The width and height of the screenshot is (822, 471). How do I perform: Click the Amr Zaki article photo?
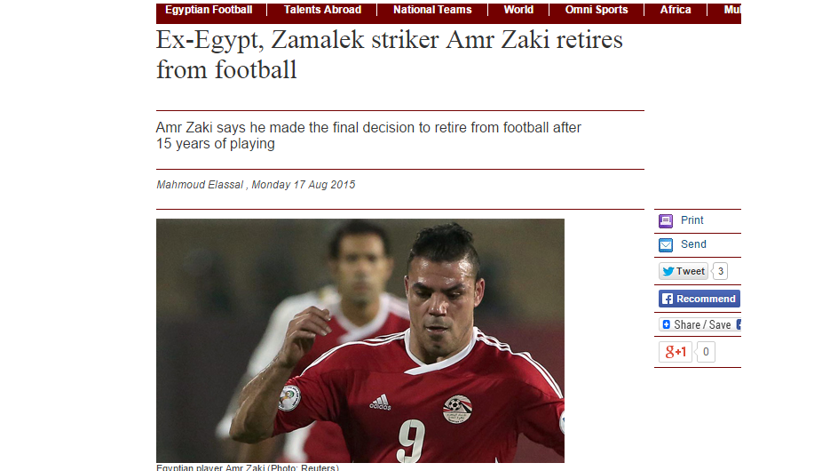pyautogui.click(x=360, y=340)
